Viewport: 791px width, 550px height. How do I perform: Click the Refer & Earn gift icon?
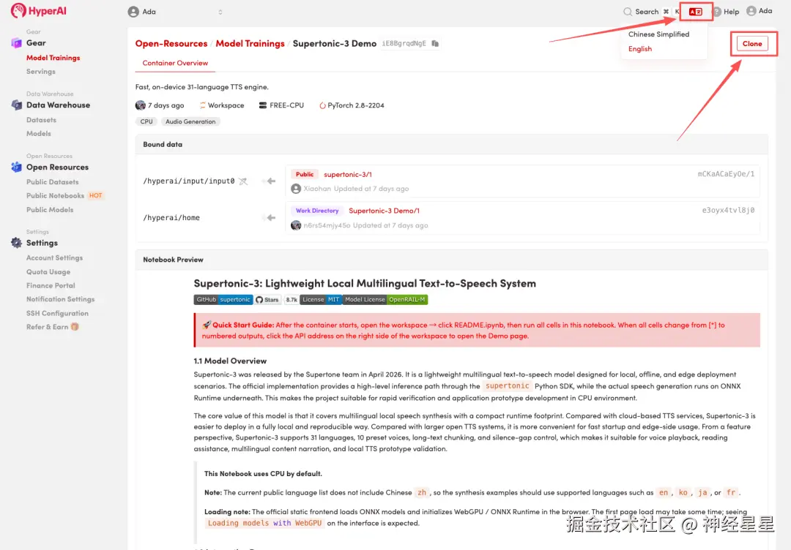point(75,327)
